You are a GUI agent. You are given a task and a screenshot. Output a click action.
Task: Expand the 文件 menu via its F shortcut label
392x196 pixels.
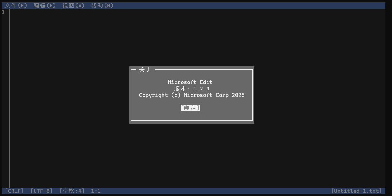tap(22, 5)
